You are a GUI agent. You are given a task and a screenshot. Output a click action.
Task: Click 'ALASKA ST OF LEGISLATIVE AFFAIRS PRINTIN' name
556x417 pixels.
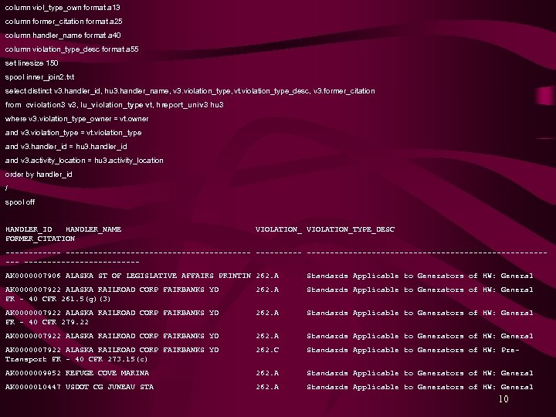158,276
